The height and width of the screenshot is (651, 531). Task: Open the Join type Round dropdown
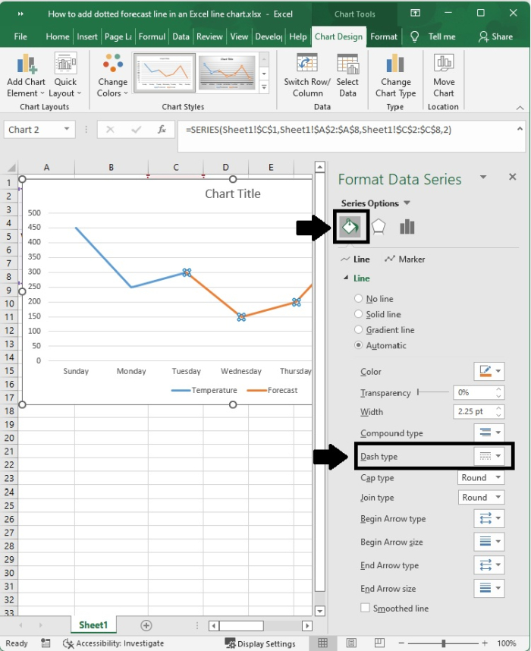point(481,498)
